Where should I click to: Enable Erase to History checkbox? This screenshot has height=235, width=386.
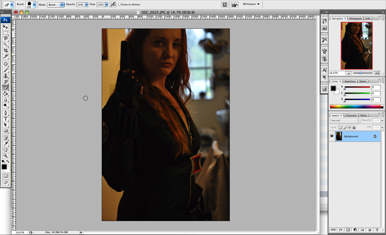(119, 5)
